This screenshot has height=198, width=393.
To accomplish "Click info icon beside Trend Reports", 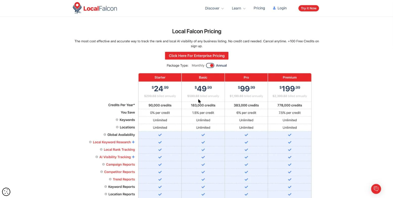I will click(x=110, y=179).
